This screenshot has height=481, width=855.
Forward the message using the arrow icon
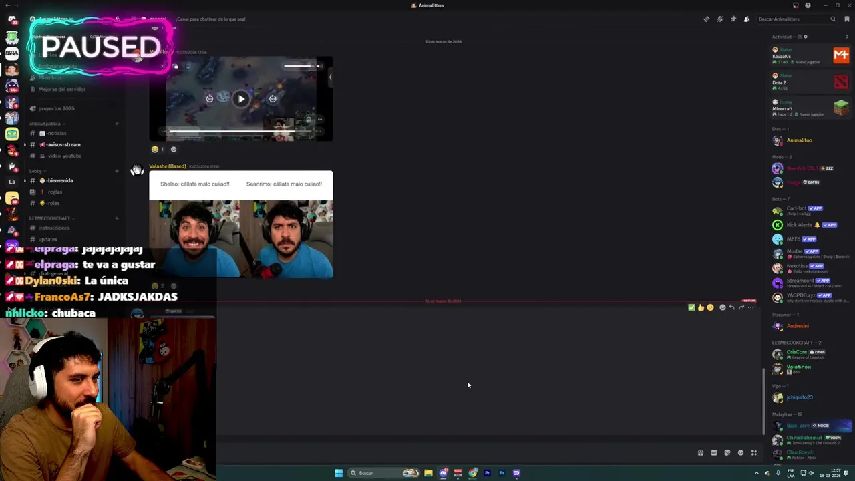pos(741,307)
